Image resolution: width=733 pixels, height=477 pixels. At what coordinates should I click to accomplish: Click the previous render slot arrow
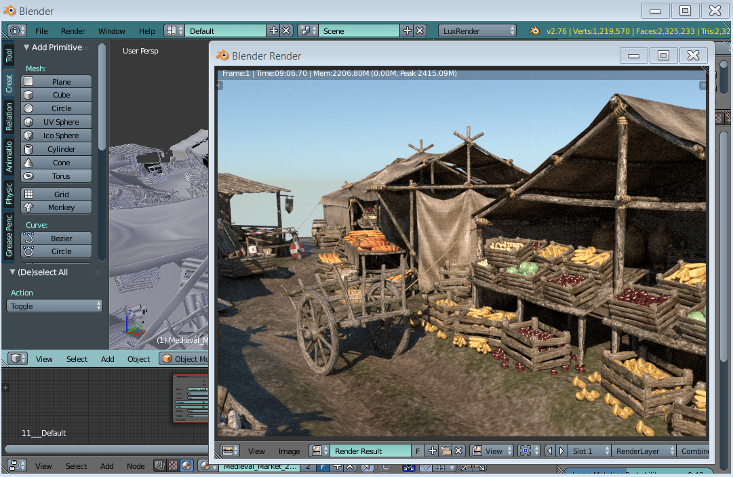[x=549, y=451]
